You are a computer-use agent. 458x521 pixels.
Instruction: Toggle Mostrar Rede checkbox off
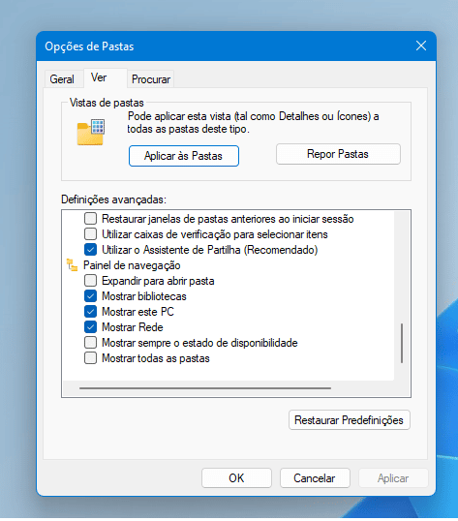click(x=90, y=327)
